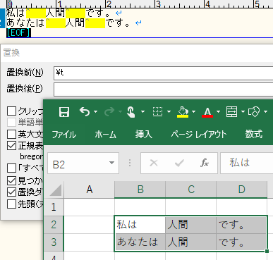Viewport: 273px width, 260px height.
Task: Click the Undo arrow in Excel
Action: (x=85, y=111)
